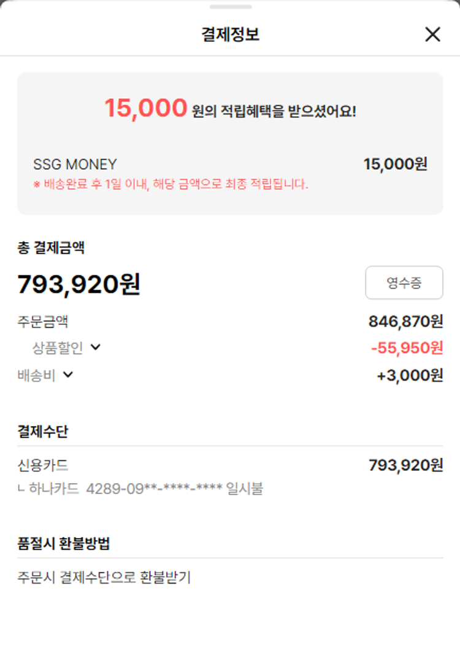
Task: Click the 상품할인 label text
Action: coord(58,348)
